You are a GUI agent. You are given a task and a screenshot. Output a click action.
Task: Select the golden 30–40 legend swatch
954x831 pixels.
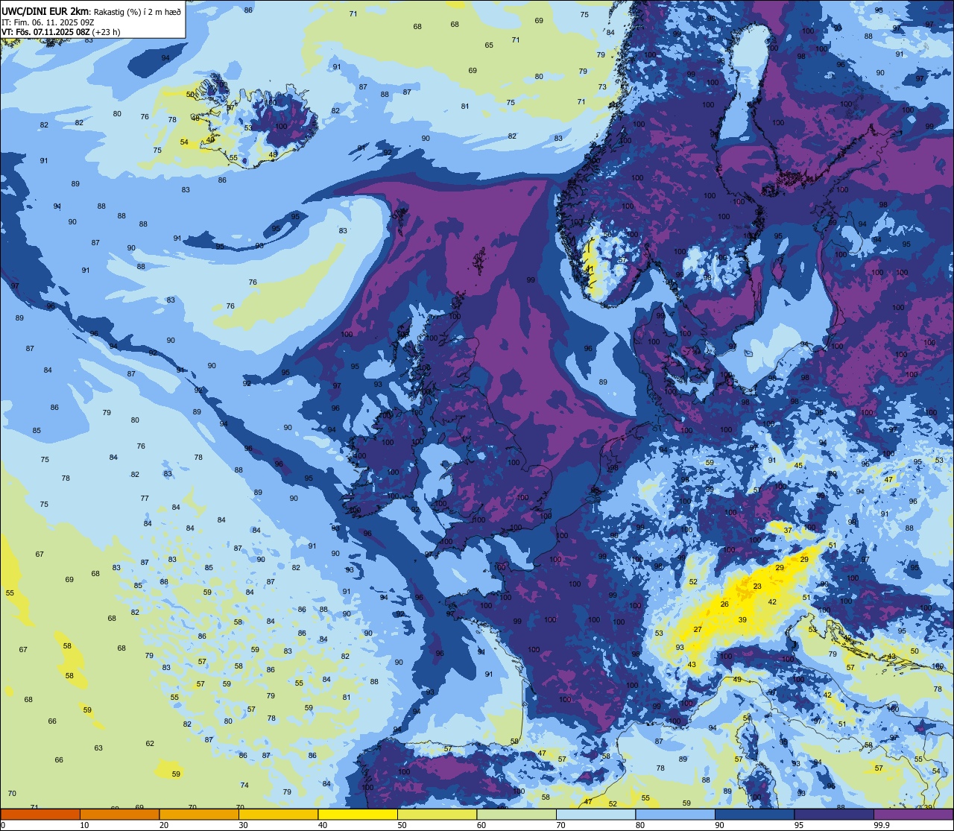[278, 815]
